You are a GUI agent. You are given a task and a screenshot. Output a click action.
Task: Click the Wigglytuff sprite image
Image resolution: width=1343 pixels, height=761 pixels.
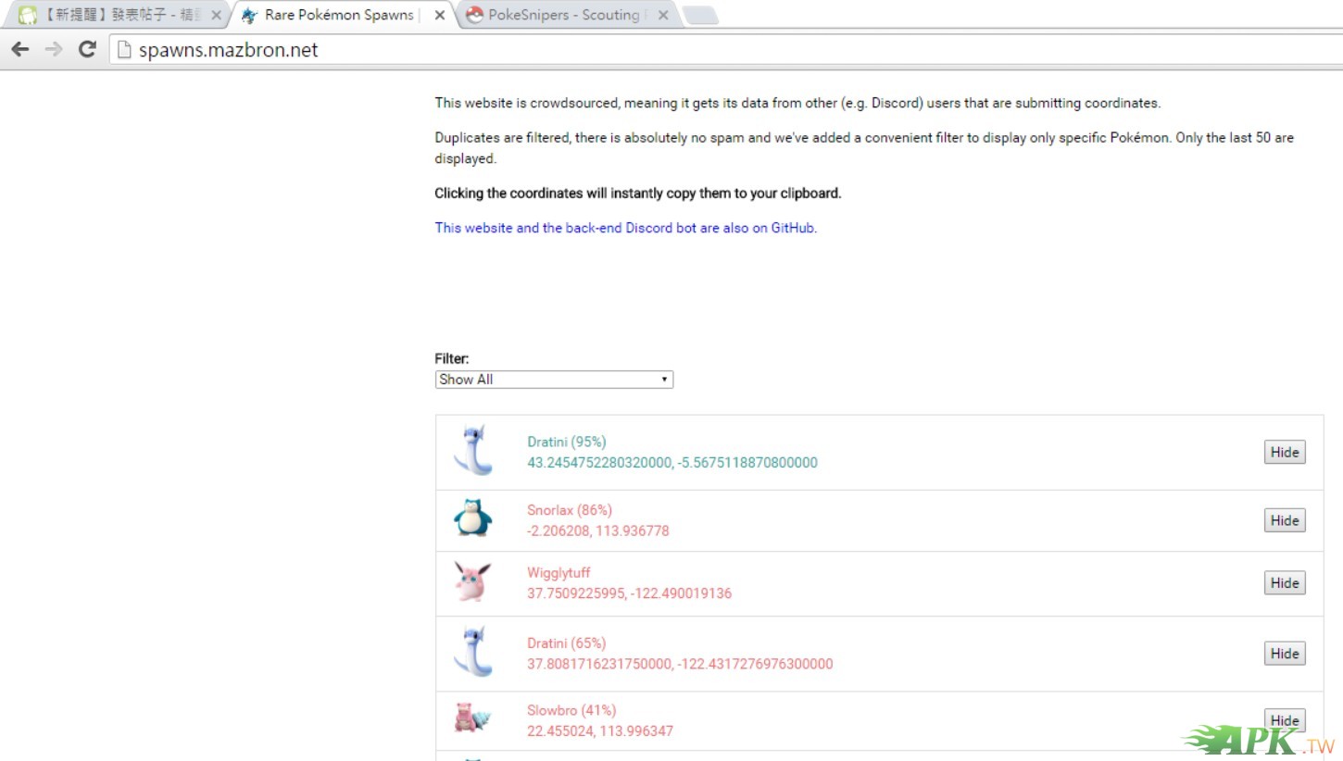(x=472, y=581)
